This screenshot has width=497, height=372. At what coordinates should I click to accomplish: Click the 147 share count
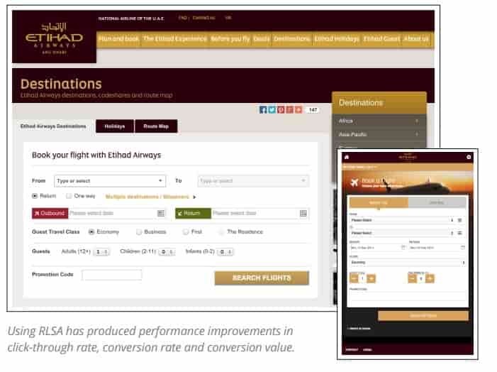pos(313,110)
